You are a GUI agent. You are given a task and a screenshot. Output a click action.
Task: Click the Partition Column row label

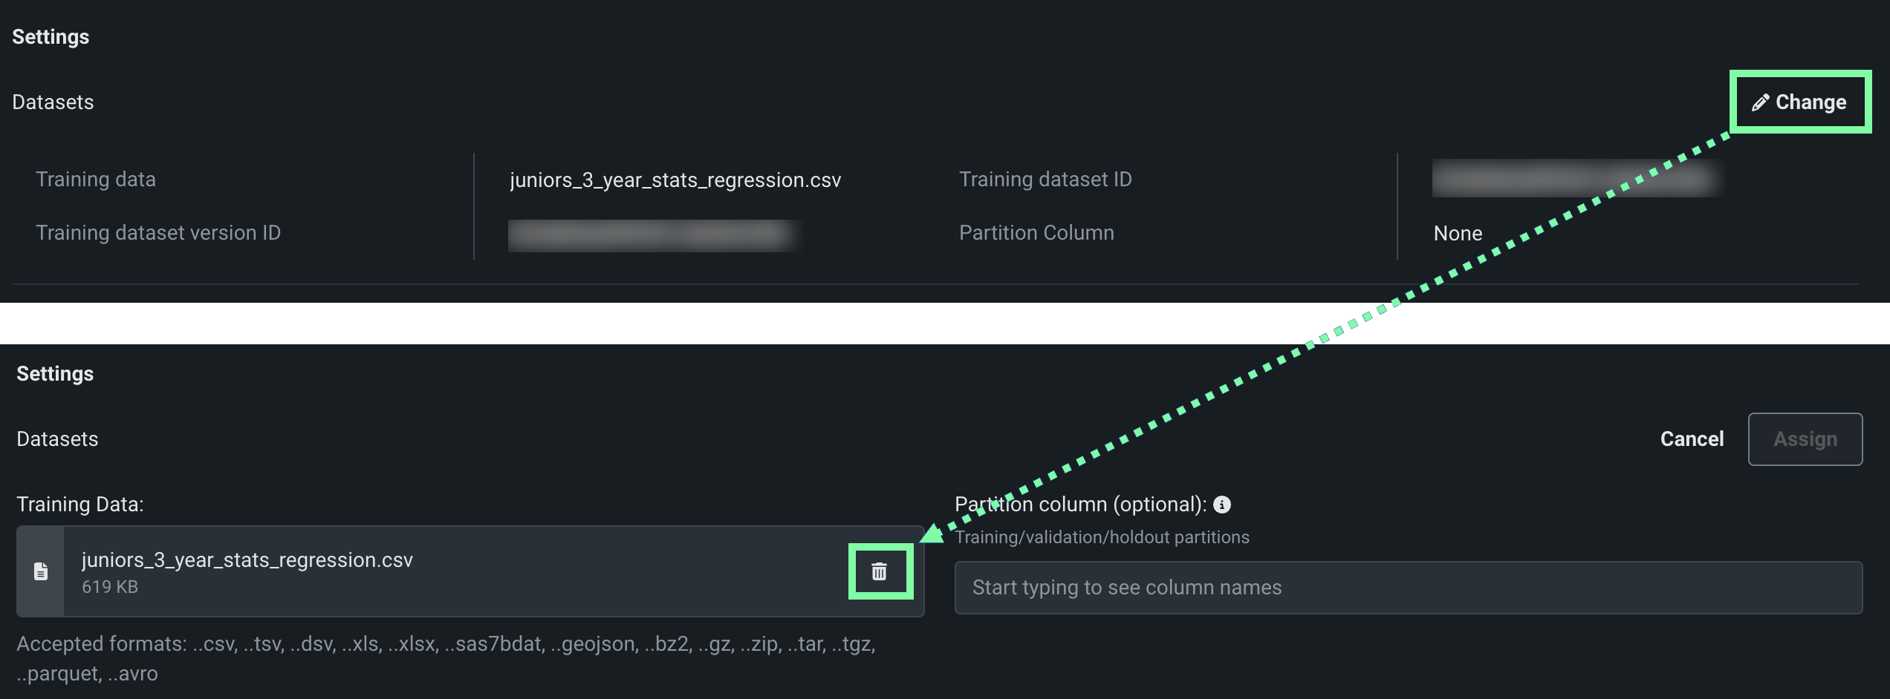[x=1036, y=233]
